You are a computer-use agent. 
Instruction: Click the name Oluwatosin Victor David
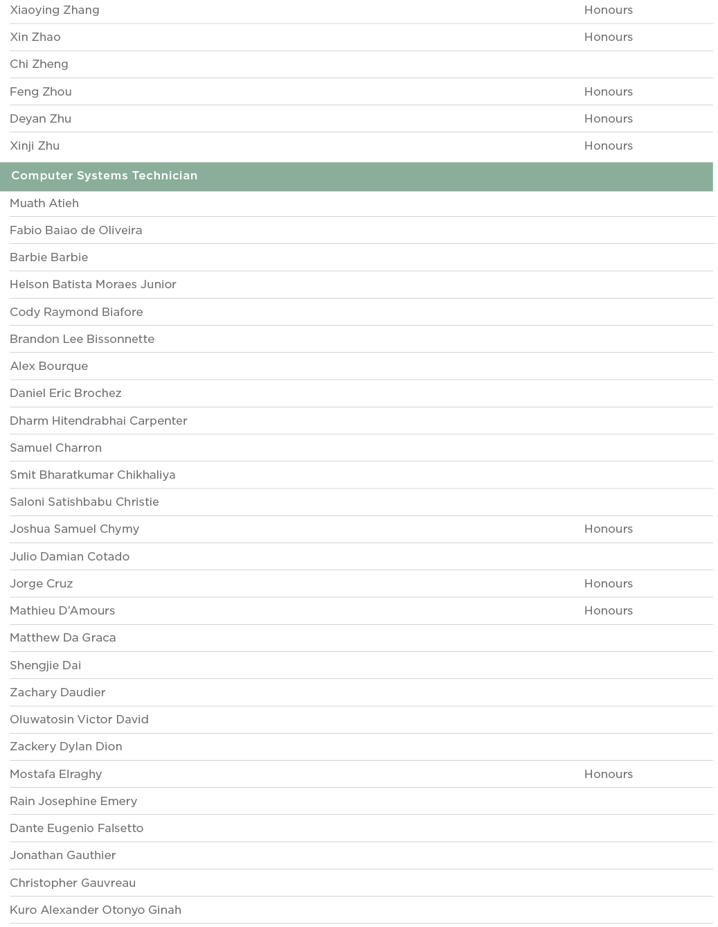pos(79,719)
